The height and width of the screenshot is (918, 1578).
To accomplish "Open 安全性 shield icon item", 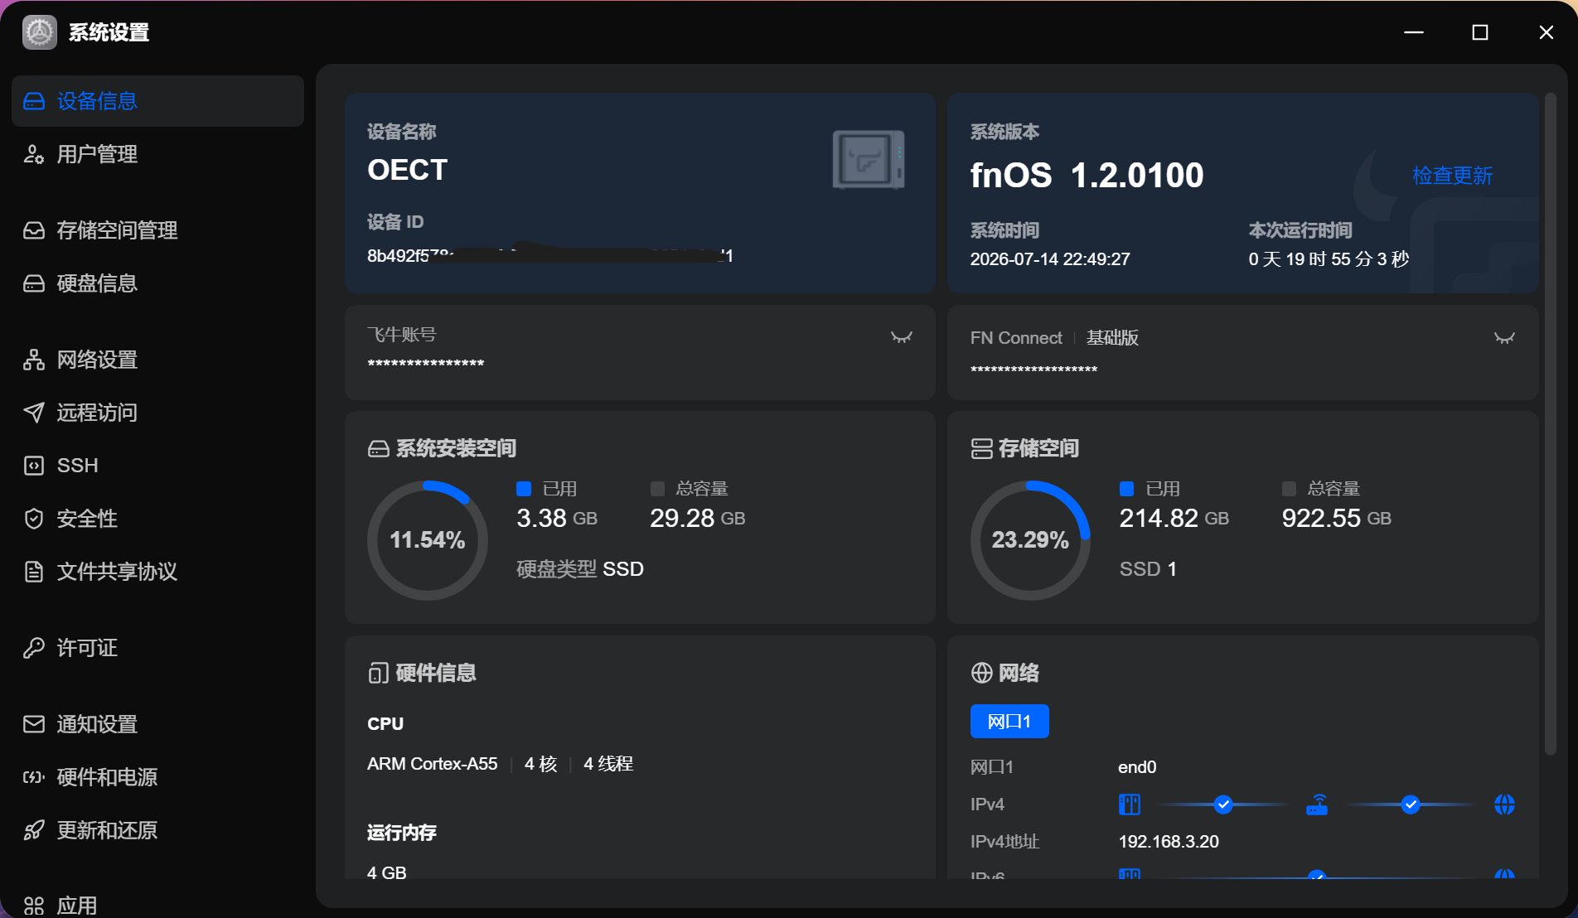I will coord(157,519).
